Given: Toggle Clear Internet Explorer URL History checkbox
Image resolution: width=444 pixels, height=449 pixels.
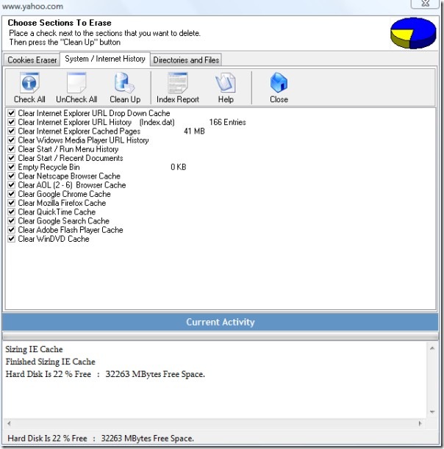Looking at the screenshot, I should 12,122.
